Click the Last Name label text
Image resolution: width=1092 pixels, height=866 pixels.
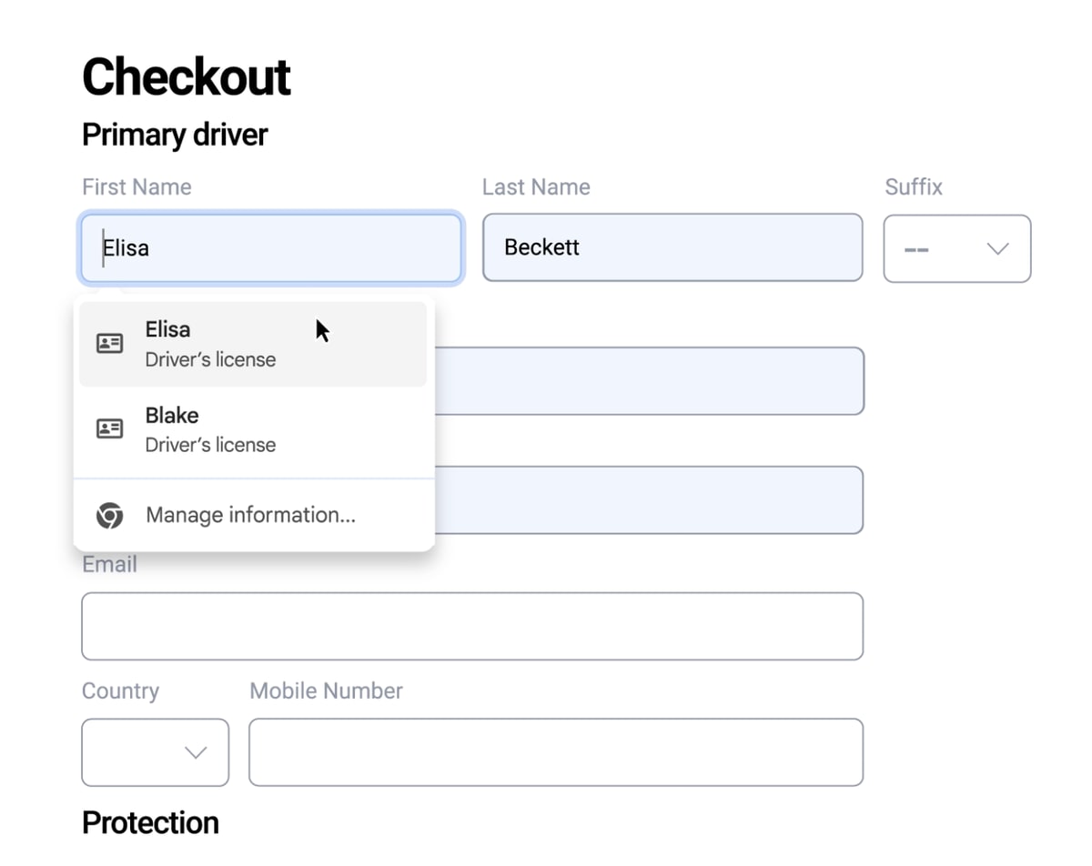point(535,187)
